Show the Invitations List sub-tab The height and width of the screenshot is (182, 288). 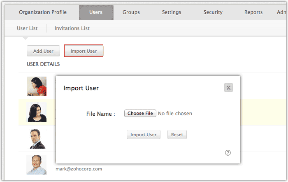tap(72, 28)
